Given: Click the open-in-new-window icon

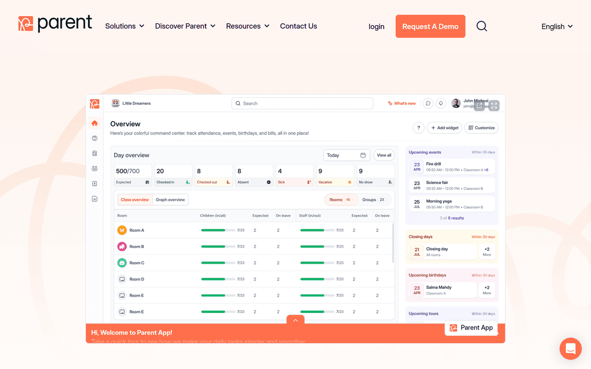Looking at the screenshot, I should pyautogui.click(x=480, y=105).
